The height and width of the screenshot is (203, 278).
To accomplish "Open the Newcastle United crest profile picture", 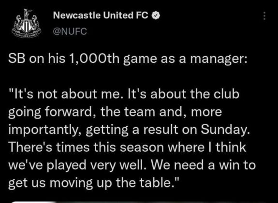I will [26, 23].
